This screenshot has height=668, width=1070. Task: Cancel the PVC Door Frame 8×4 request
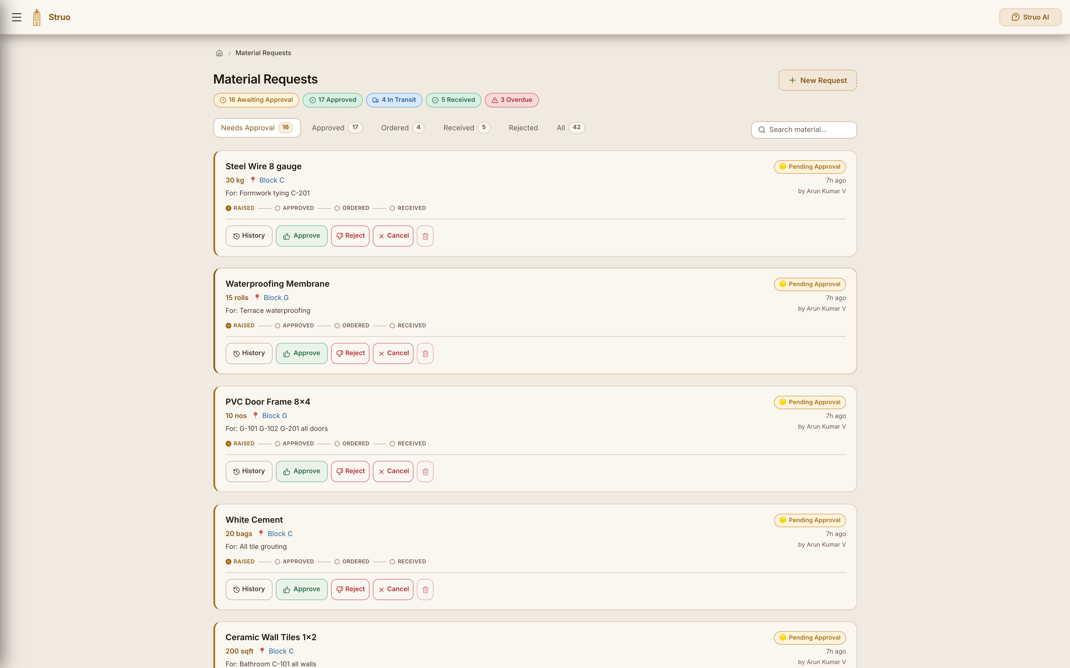pyautogui.click(x=393, y=471)
